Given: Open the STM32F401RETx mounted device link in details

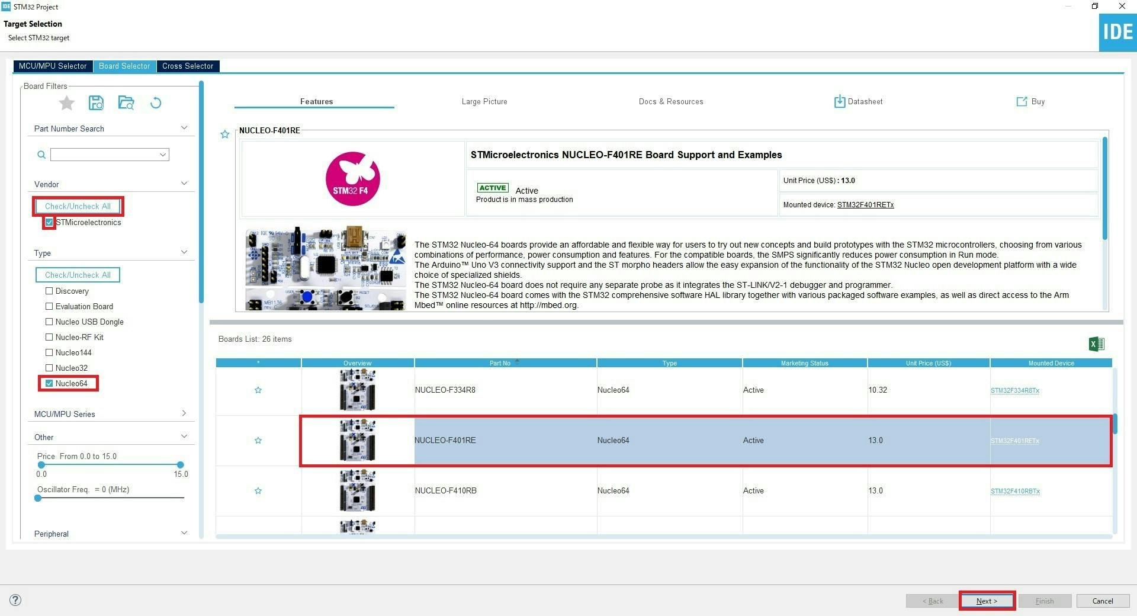Looking at the screenshot, I should coord(865,205).
